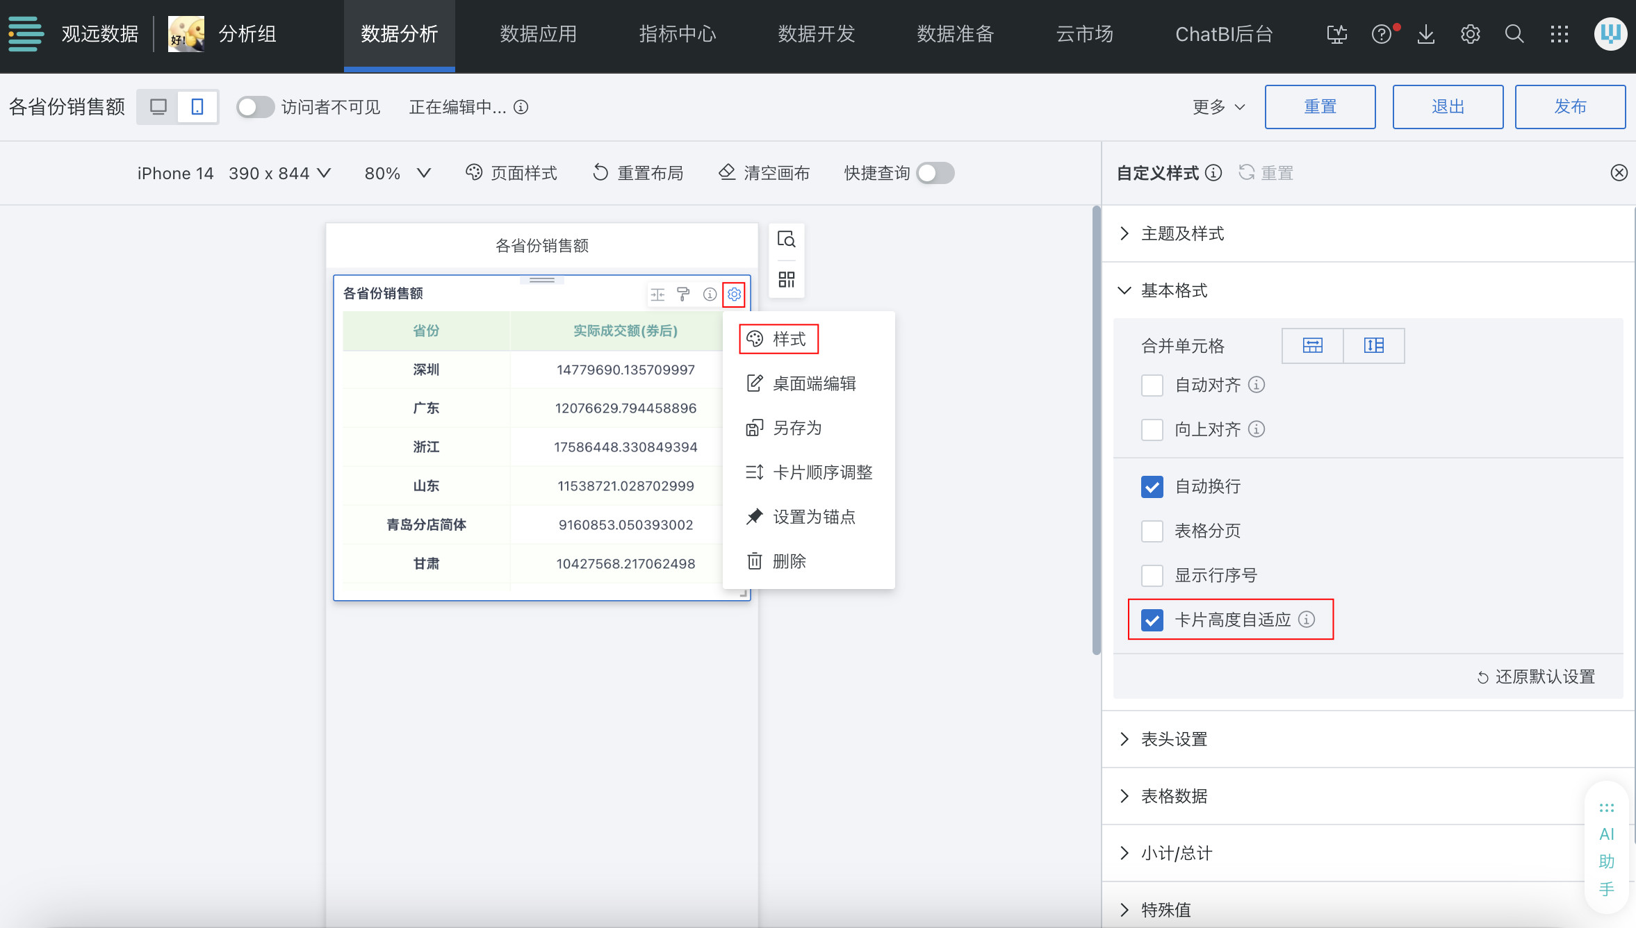The image size is (1636, 928).
Task: Select 另存为 from the context menu
Action: coord(796,428)
